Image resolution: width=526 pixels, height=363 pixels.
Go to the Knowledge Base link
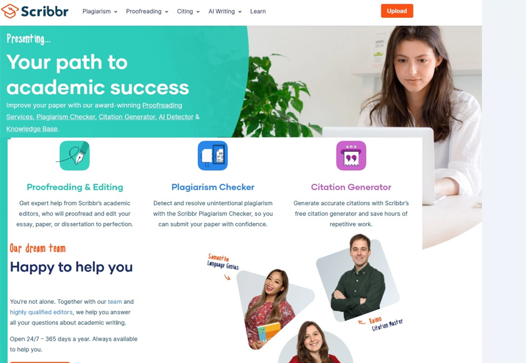pyautogui.click(x=32, y=129)
